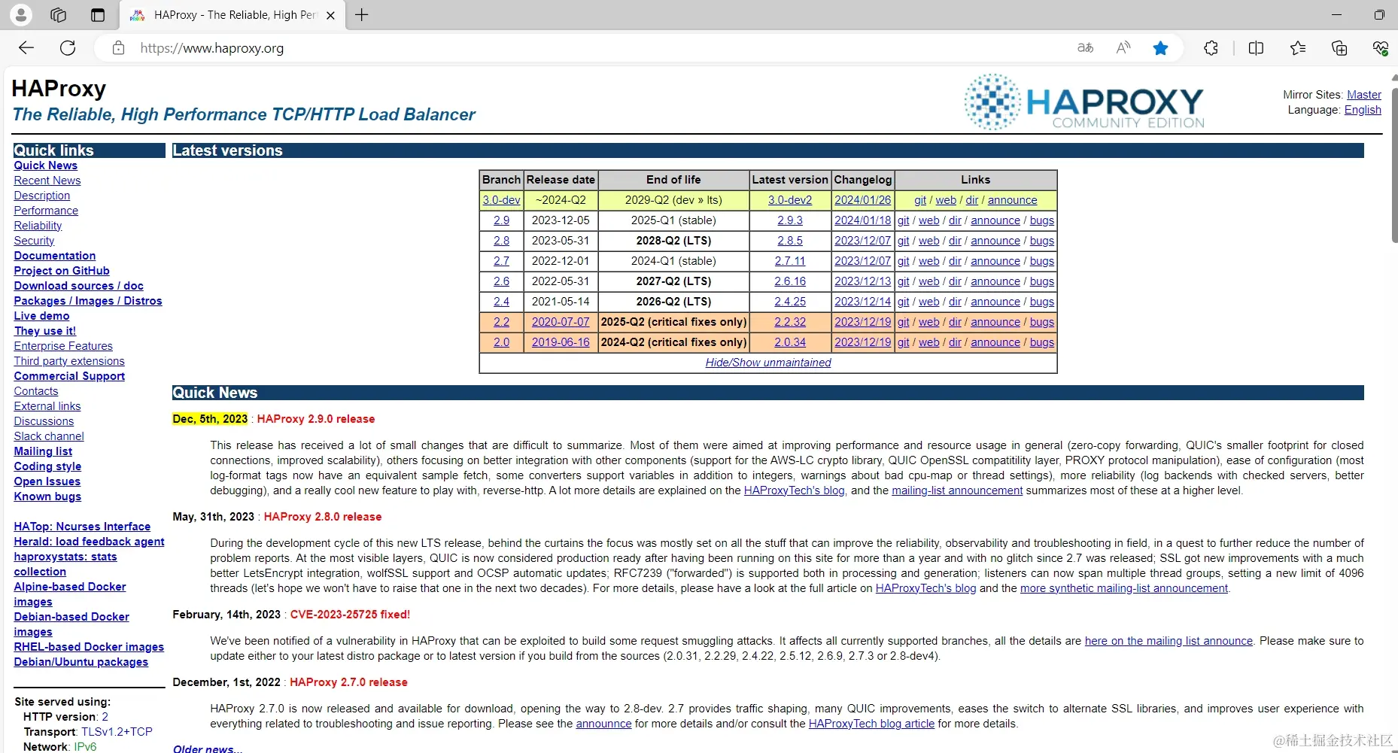Screen dimensions: 1398x753
Task: Open latest version 2.8.5 link
Action: [790, 241]
